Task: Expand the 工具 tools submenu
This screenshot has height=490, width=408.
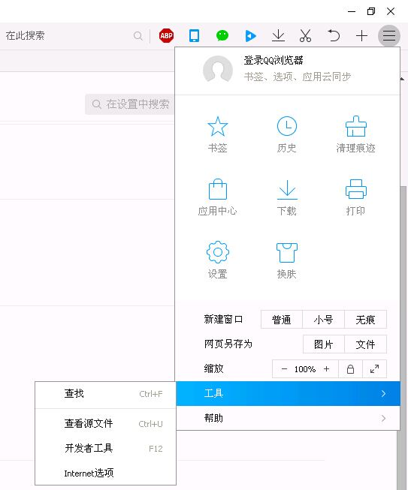Action: click(289, 393)
